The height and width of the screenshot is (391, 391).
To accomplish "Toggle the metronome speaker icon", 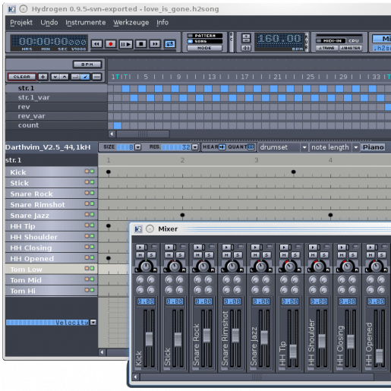I will point(246,48).
